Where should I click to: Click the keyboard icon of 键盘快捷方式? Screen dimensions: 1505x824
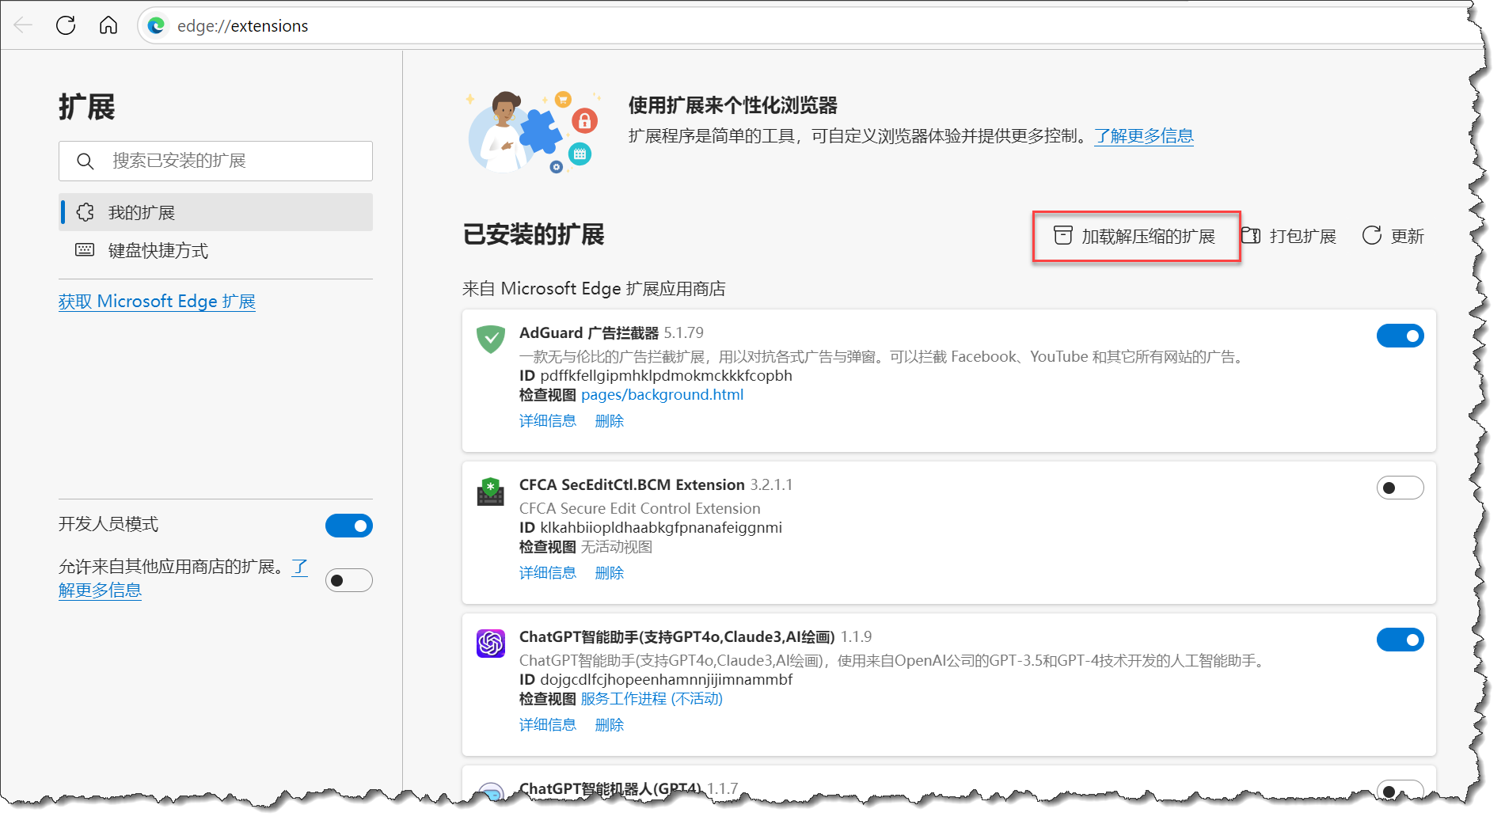85,250
